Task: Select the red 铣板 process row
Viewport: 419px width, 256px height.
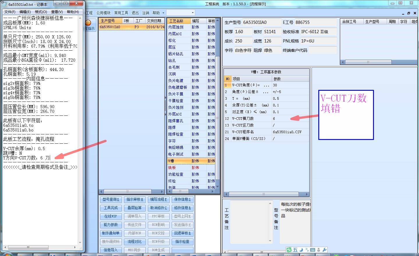Action: (x=191, y=168)
